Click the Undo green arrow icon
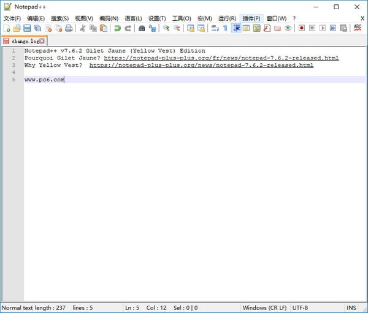The height and width of the screenshot is (313, 368). coord(117,28)
